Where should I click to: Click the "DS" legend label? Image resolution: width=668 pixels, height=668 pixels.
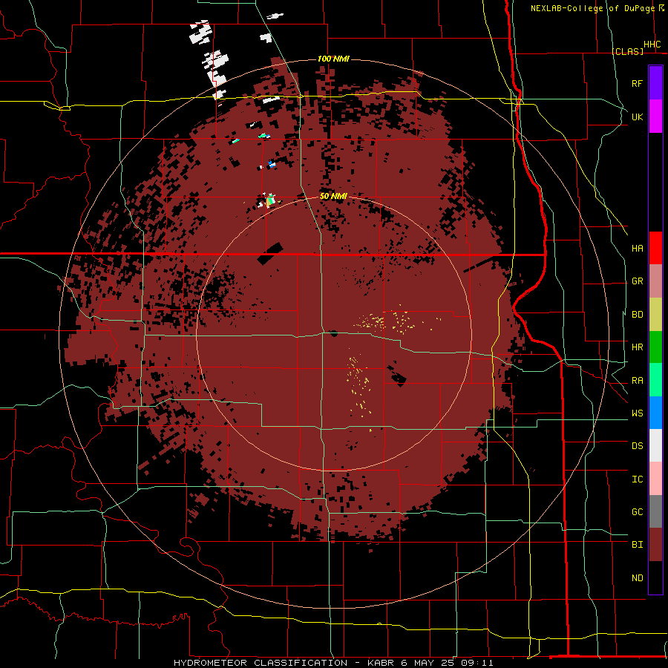pos(637,445)
